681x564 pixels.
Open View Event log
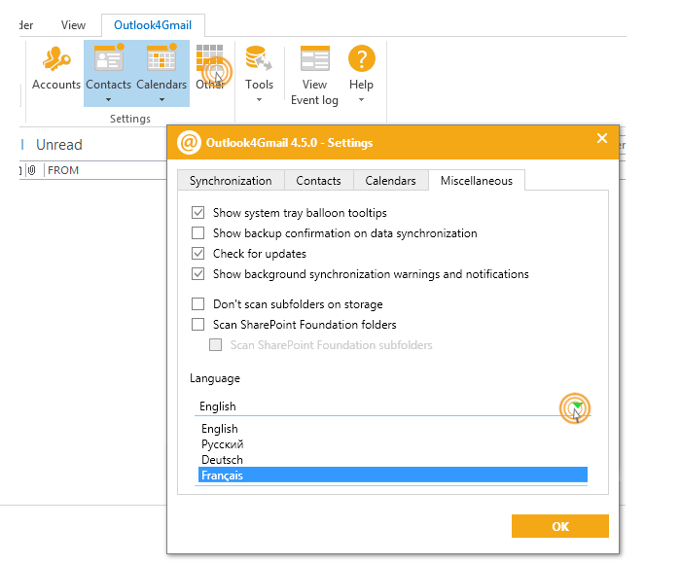click(314, 76)
